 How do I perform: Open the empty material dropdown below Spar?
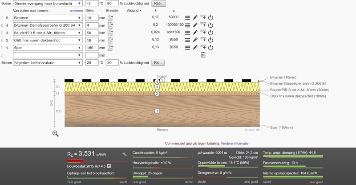tap(48, 55)
